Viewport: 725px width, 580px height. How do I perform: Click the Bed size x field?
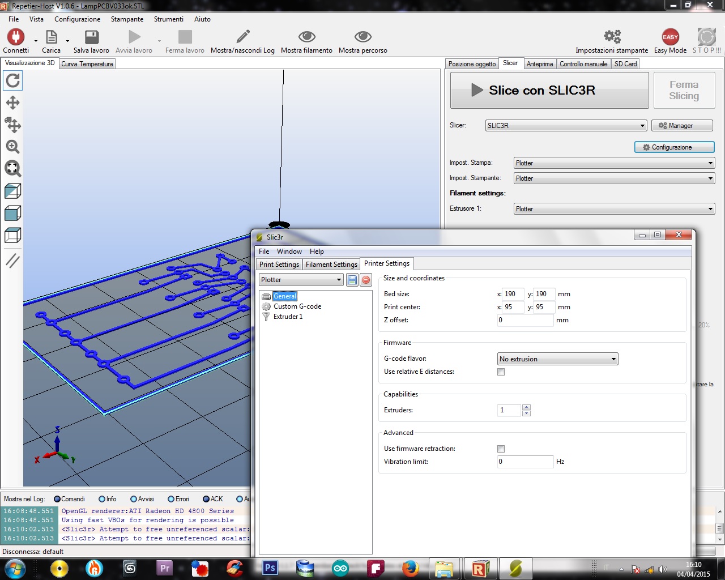(x=513, y=294)
